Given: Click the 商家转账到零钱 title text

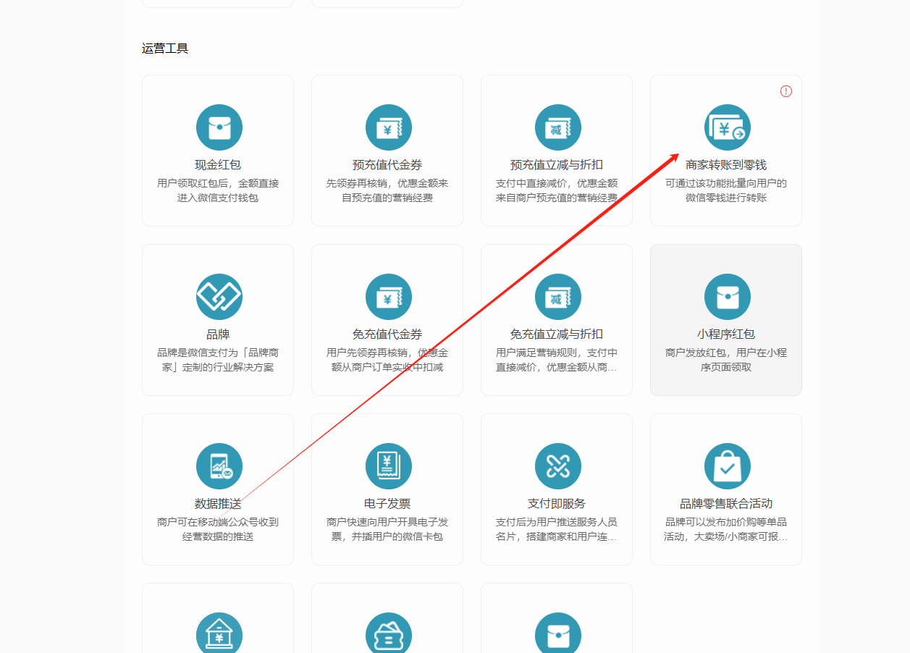Looking at the screenshot, I should 725,165.
